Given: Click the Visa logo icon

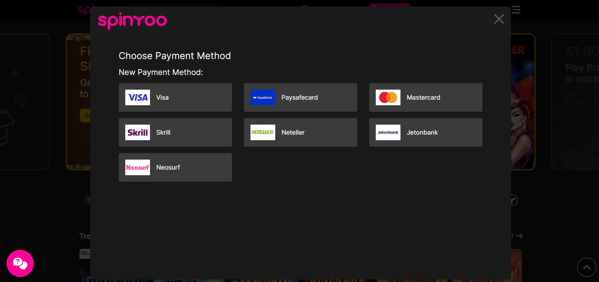Looking at the screenshot, I should (137, 97).
